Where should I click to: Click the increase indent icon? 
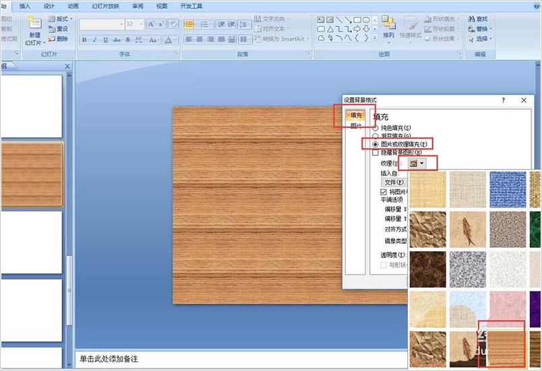(x=231, y=24)
